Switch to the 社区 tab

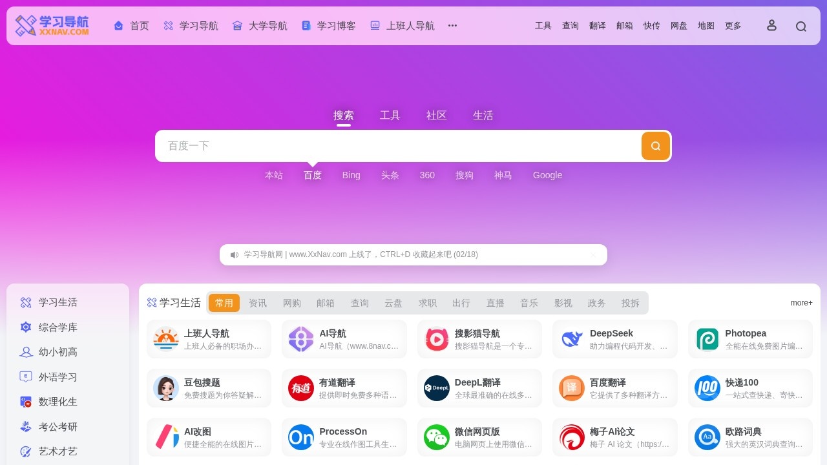[x=436, y=115]
